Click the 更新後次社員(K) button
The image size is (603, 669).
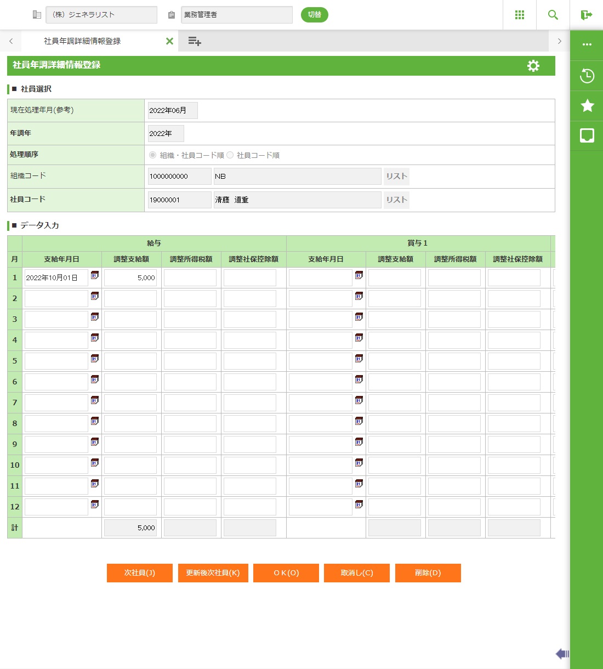[213, 573]
